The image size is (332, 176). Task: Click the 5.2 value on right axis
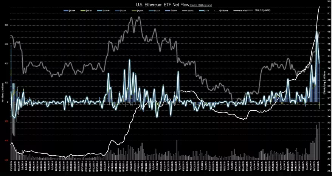329,8
